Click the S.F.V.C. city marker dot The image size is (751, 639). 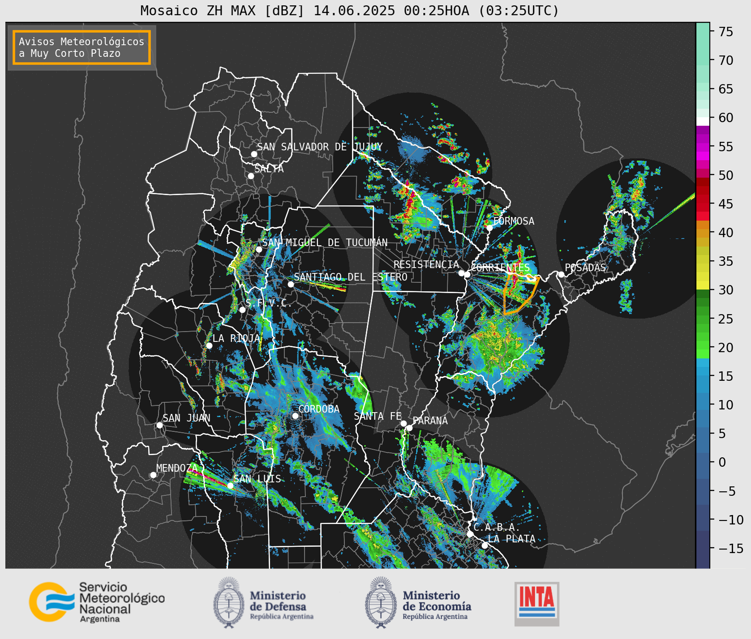tap(242, 310)
